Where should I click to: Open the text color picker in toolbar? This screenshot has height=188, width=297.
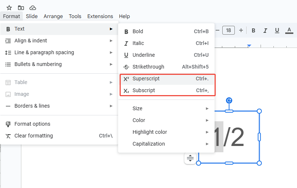289,30
